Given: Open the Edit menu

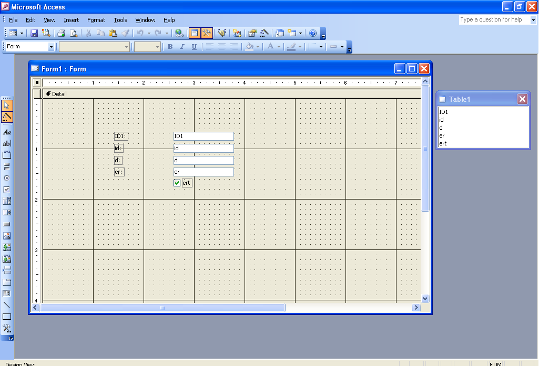Looking at the screenshot, I should (30, 20).
